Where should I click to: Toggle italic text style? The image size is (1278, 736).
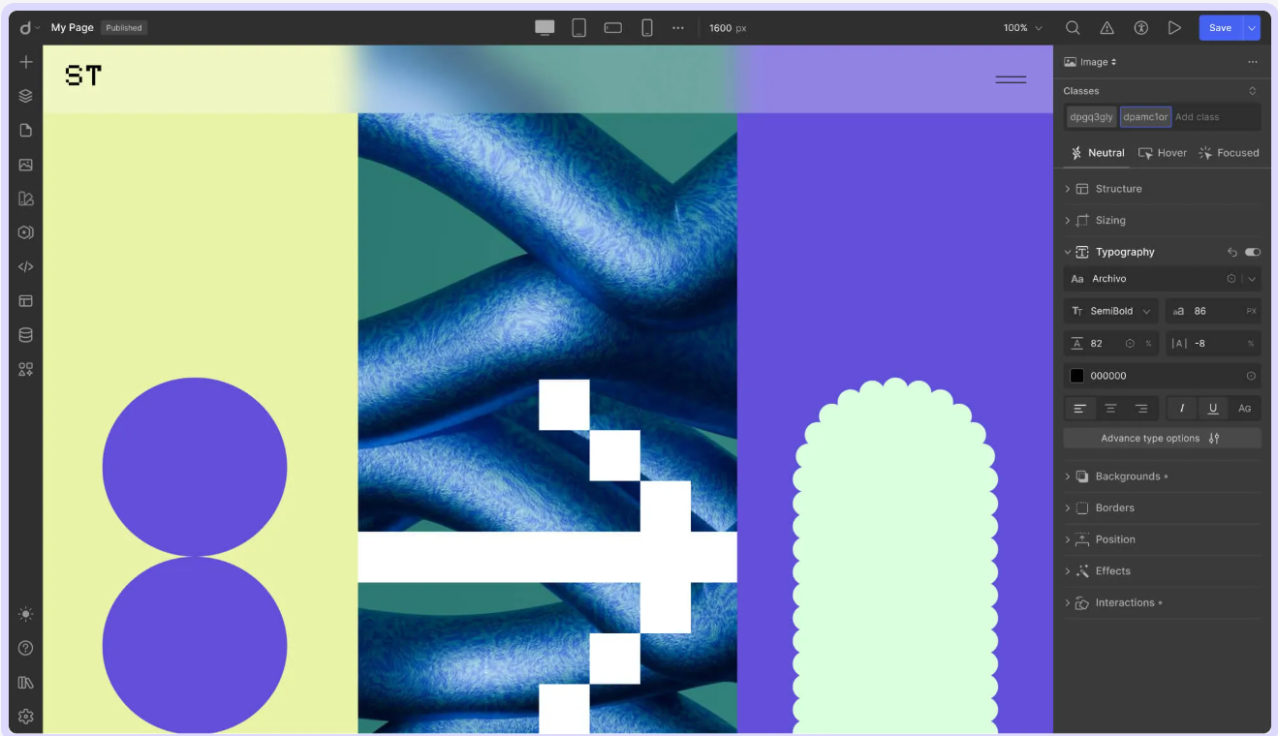click(1181, 409)
